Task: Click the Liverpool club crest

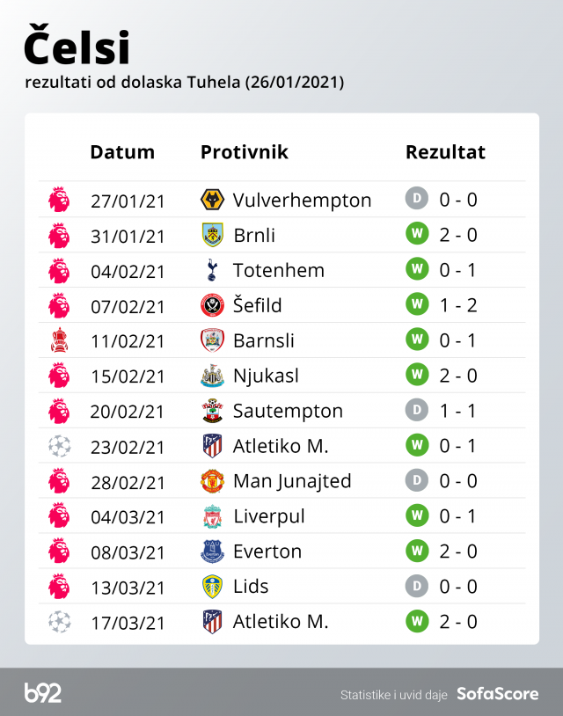Action: click(x=212, y=516)
